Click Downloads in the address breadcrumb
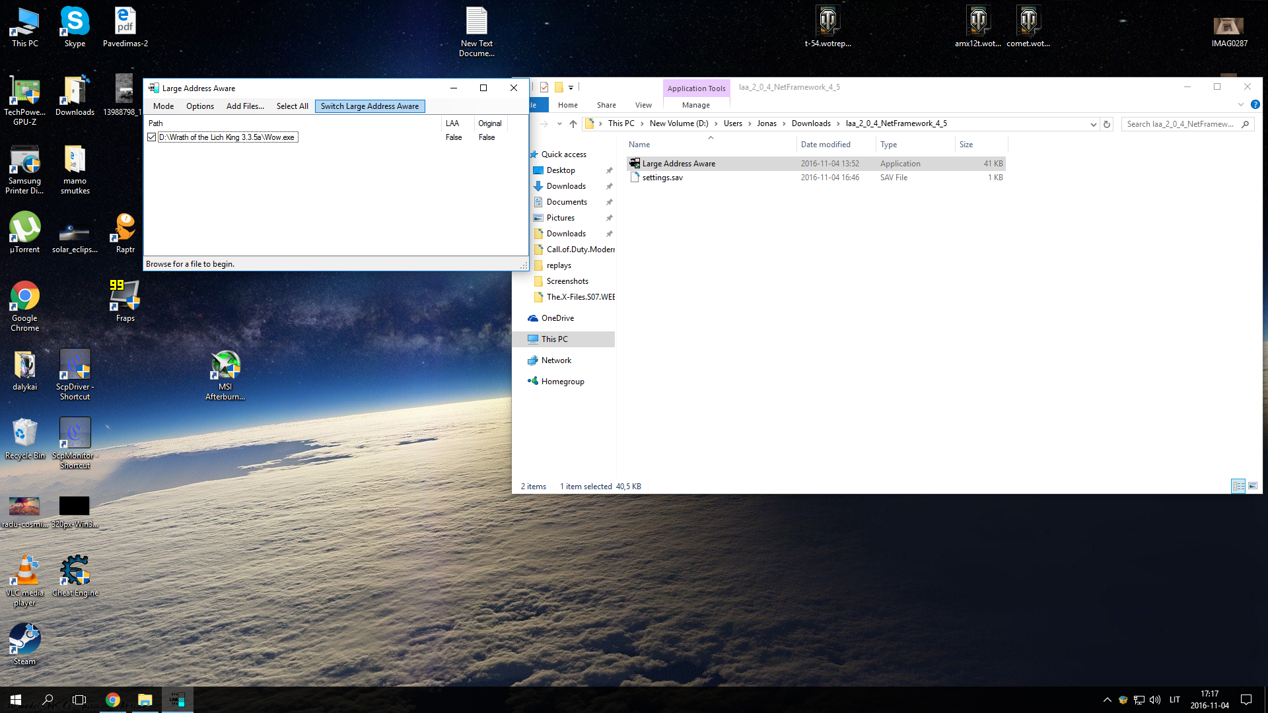The width and height of the screenshot is (1268, 713). tap(811, 123)
